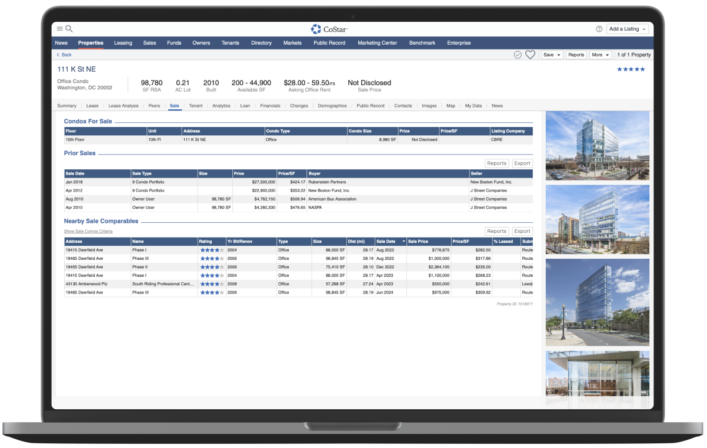Expand the More dropdown menu
The height and width of the screenshot is (448, 707).
[600, 55]
